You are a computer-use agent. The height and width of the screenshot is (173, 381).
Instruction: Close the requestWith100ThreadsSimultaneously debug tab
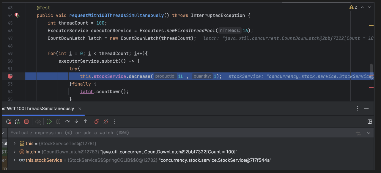80,109
